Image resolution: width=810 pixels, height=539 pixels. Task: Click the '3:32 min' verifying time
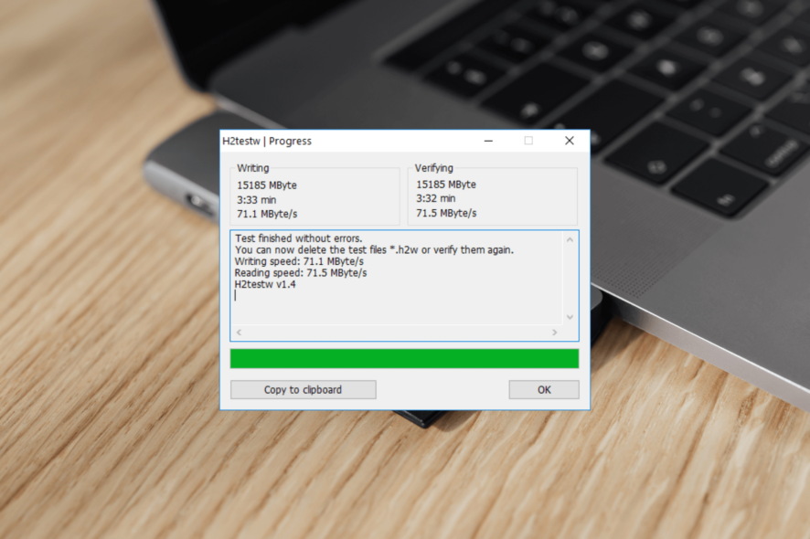[x=436, y=198]
